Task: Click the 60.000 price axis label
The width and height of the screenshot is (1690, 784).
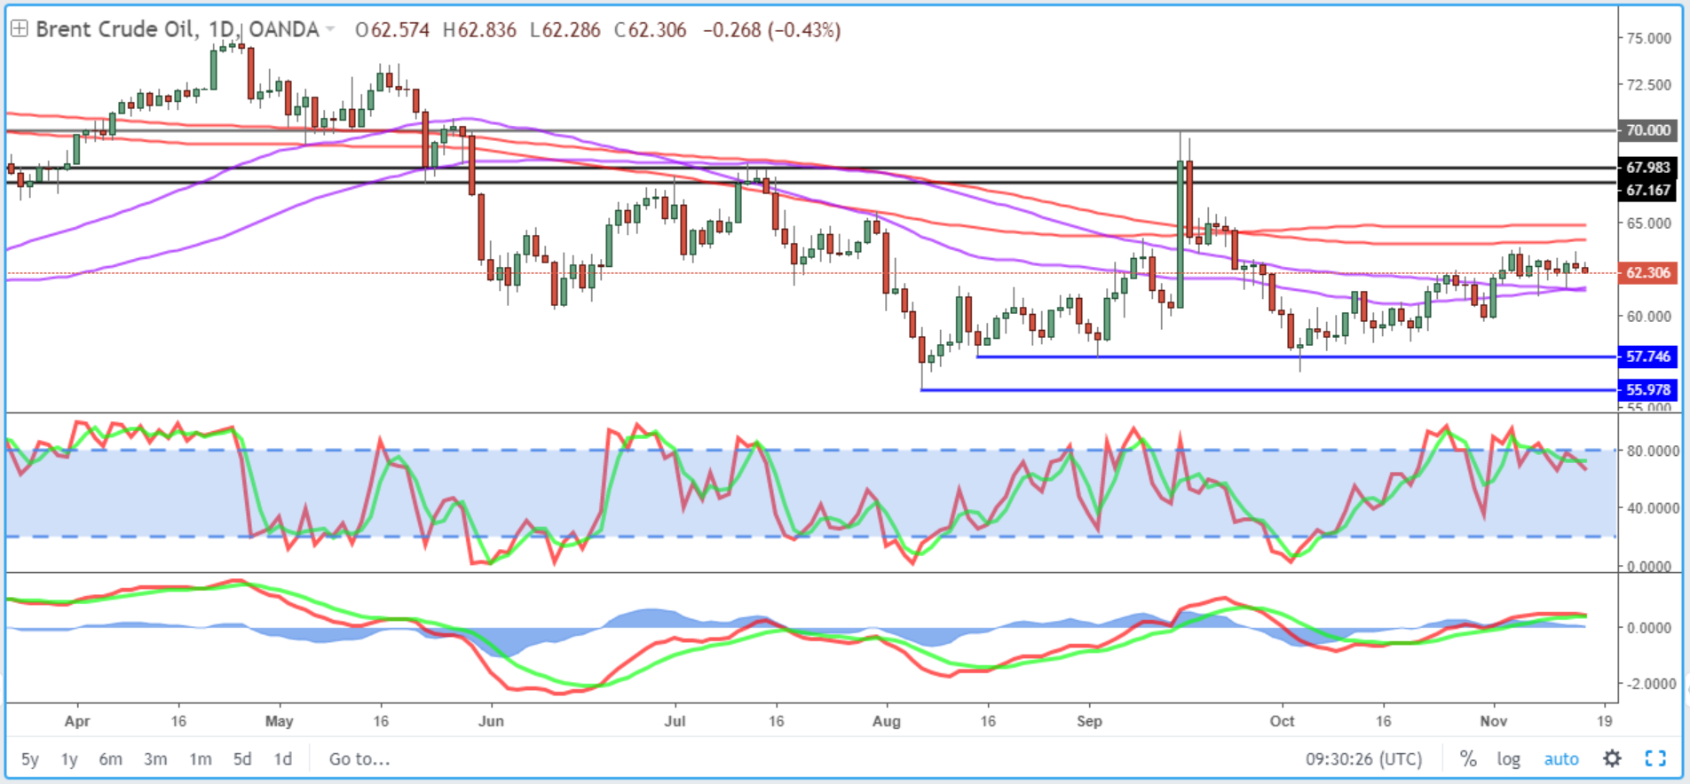Action: click(1649, 316)
